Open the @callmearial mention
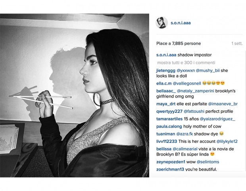Viewport: 246px width, 191px height. click(185, 149)
